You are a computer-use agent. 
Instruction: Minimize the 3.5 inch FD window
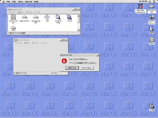(61, 40)
